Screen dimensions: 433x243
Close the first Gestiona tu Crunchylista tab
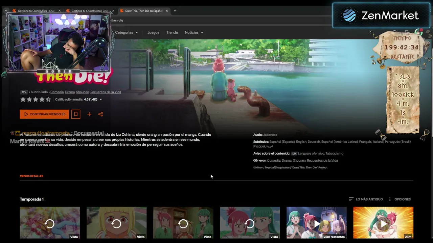click(x=60, y=11)
